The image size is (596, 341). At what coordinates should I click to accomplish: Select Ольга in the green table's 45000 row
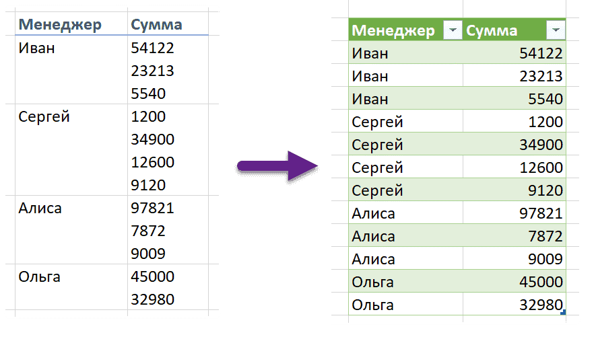click(x=372, y=282)
